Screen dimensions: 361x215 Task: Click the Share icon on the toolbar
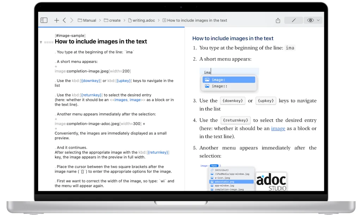(277, 20)
